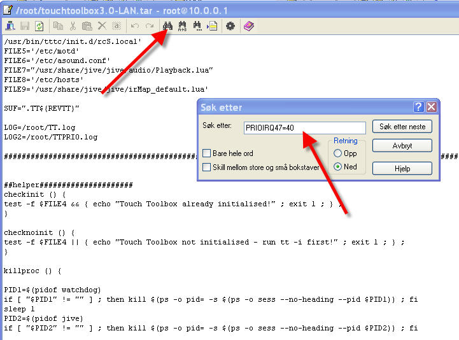
Task: Click the Select All icon
Action: tap(117, 26)
